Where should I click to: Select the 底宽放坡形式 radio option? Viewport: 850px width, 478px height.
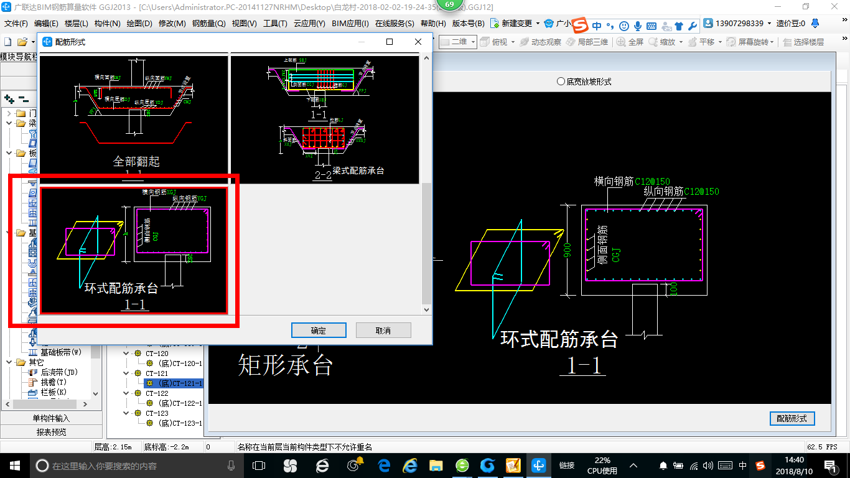584,82
